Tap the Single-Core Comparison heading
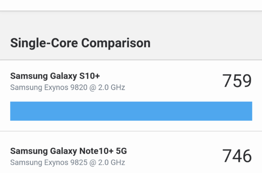The image size is (262, 173). click(x=80, y=43)
